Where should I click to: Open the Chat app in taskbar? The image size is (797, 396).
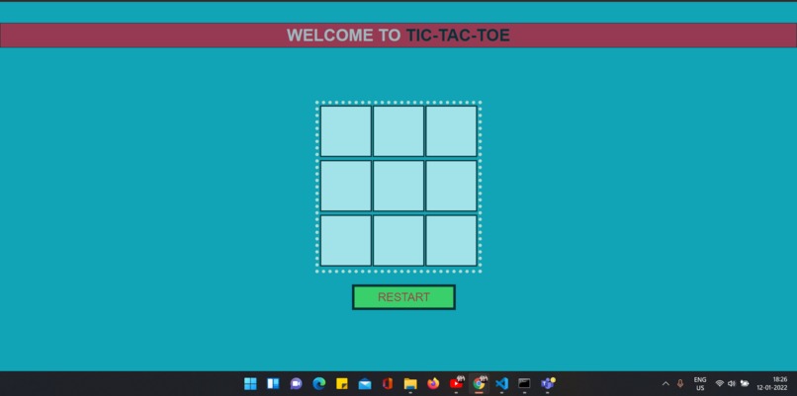pyautogui.click(x=296, y=384)
